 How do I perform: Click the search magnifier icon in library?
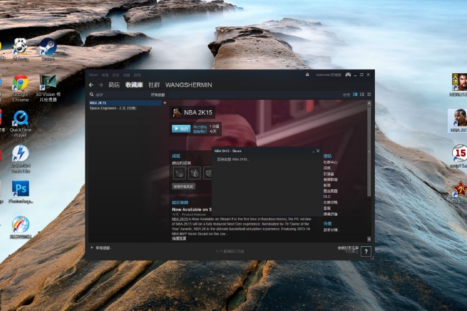tap(91, 95)
